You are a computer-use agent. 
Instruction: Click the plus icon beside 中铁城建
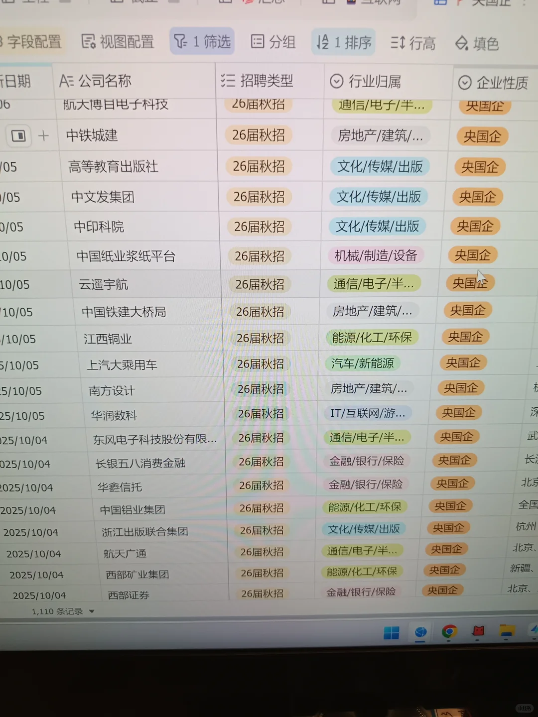tap(43, 135)
